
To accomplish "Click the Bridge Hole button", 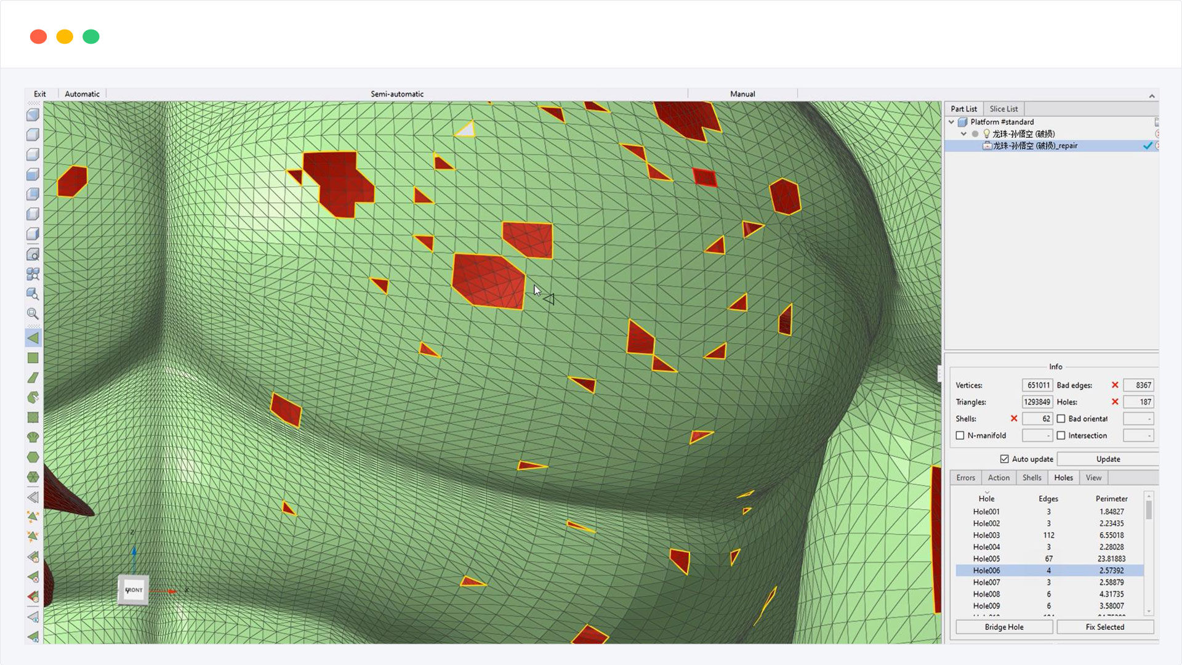I will click(x=1003, y=627).
